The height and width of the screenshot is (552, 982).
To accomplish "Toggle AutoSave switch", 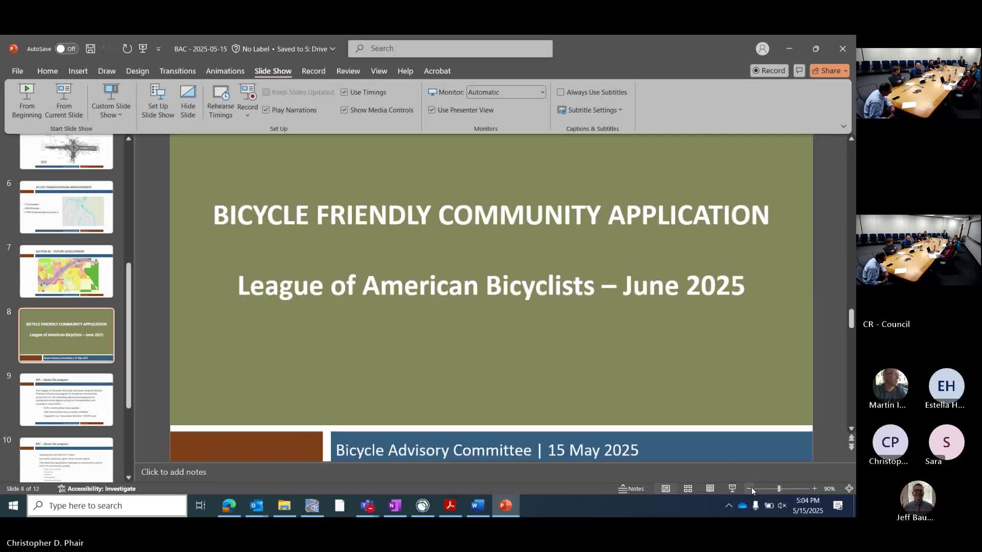I will pyautogui.click(x=66, y=49).
